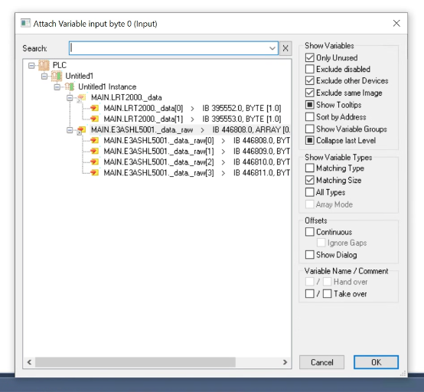Click the horizontal scrollbar thumb
424x392 pixels.
[135, 362]
